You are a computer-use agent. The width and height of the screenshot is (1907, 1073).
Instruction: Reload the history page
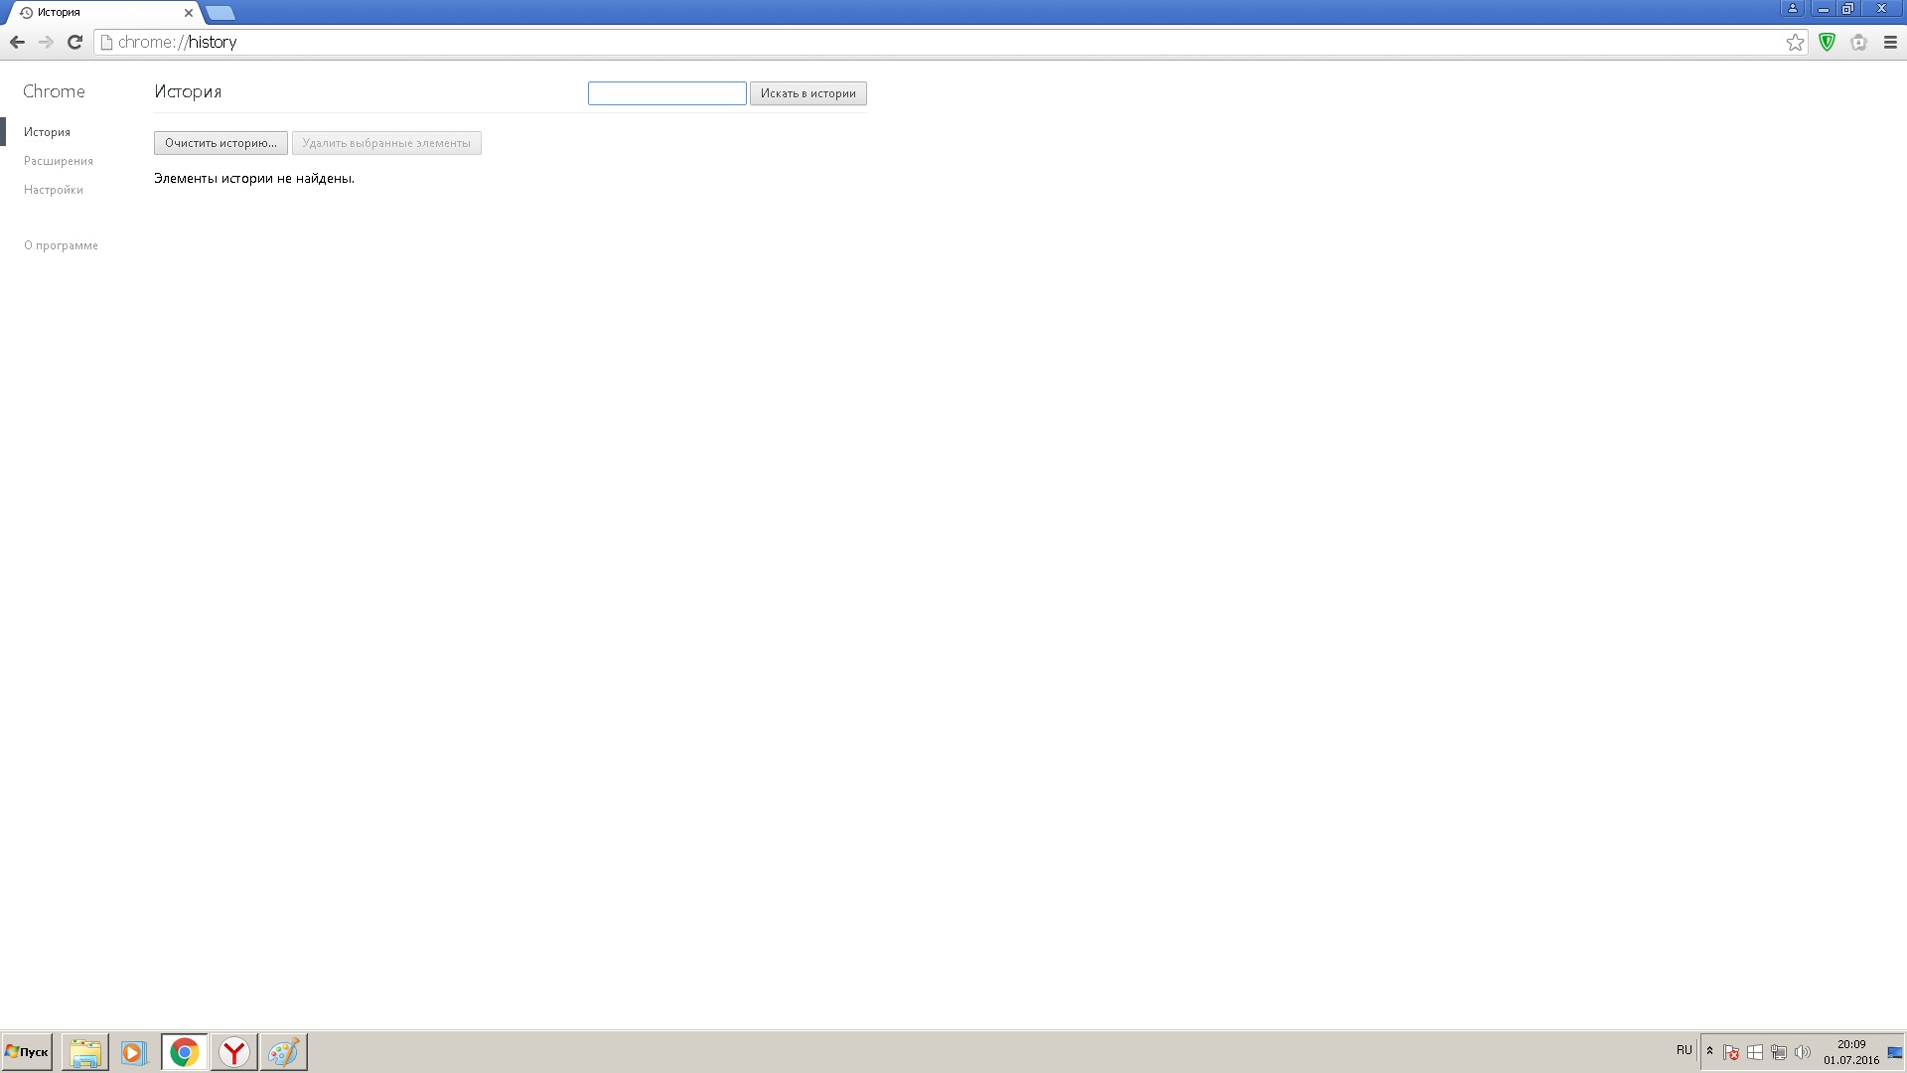[x=74, y=42]
